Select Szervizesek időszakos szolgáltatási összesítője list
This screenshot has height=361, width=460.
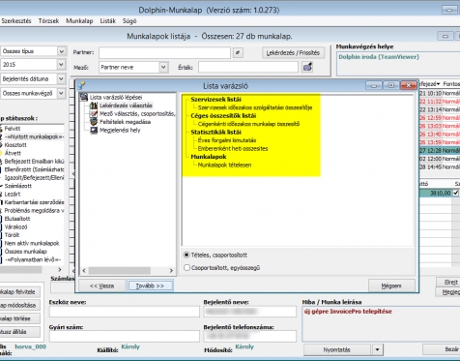pos(255,107)
